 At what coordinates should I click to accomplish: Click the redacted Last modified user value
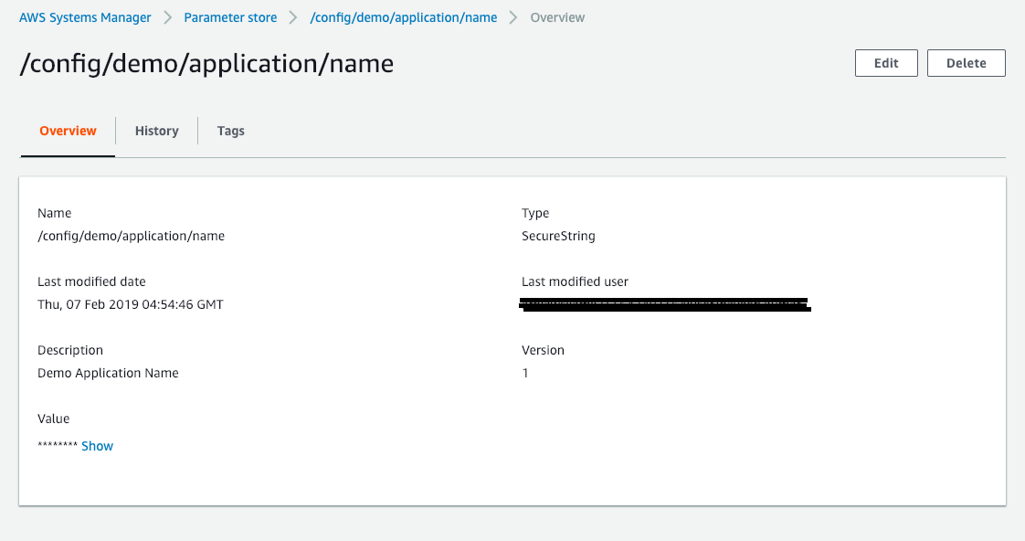(664, 302)
